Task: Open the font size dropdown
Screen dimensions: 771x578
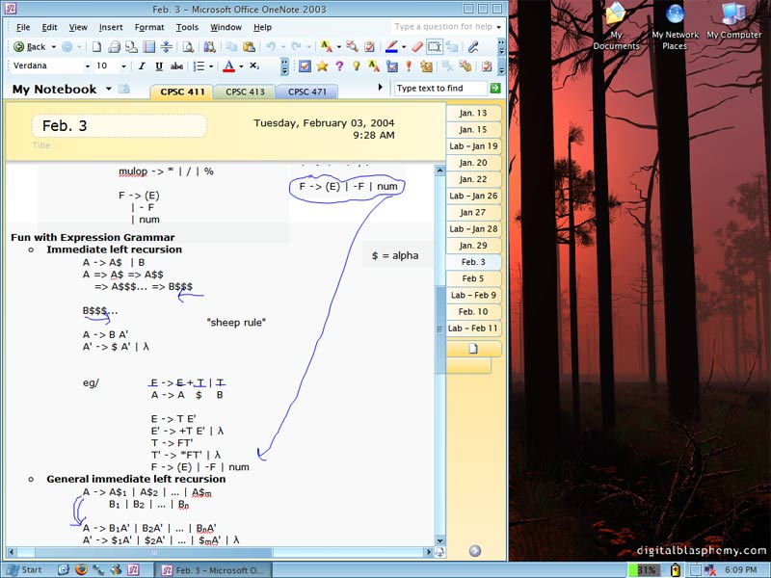Action: coord(123,66)
